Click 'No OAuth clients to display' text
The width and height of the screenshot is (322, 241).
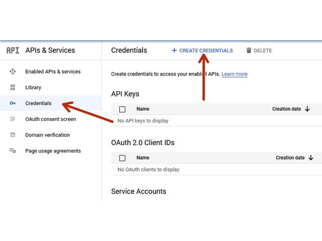148,169
